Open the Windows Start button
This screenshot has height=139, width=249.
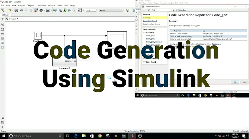(3, 136)
